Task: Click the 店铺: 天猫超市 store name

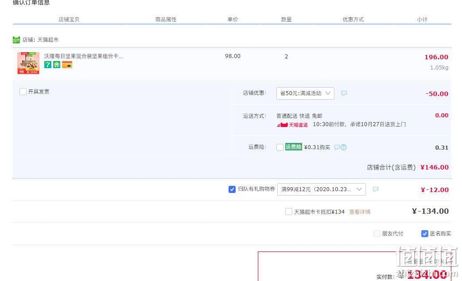Action: [x=40, y=40]
